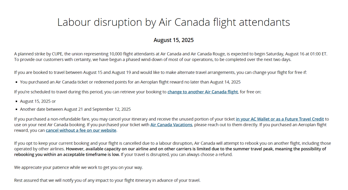The height and width of the screenshot is (190, 348).
Task: Open the Air Canada Vacations link
Action: click(171, 125)
